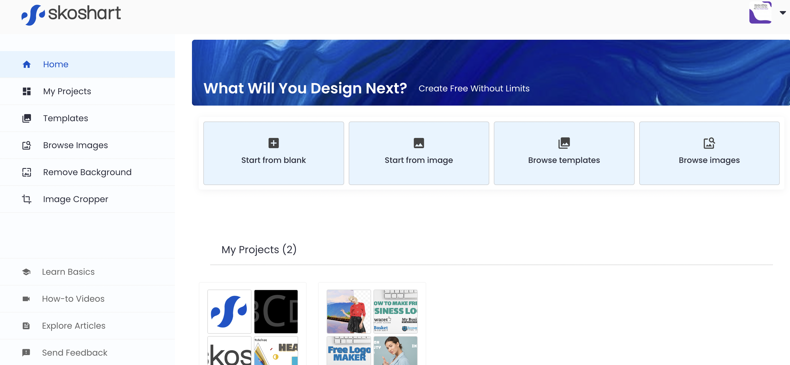The width and height of the screenshot is (790, 365).
Task: Click the 'What Will You Design Next?' banner heading
Action: [305, 88]
